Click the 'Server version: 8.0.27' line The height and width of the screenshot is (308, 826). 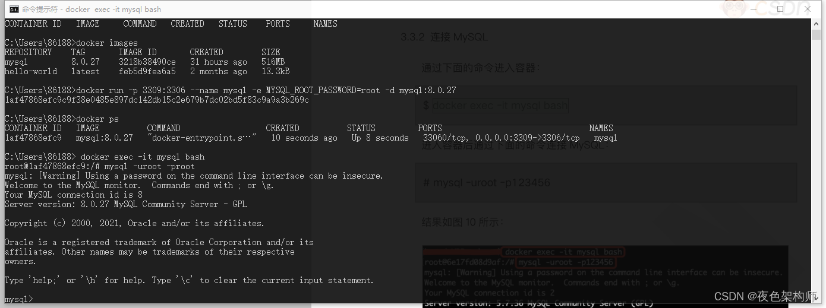[125, 204]
